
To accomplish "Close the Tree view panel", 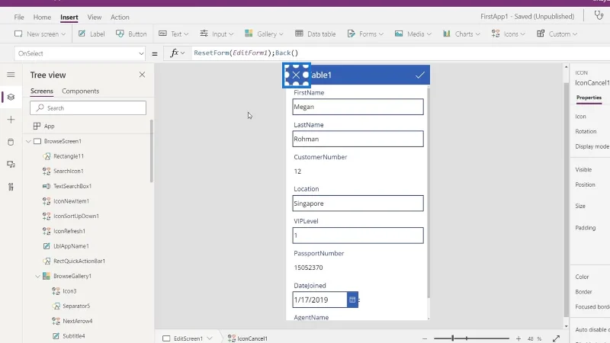I will click(142, 75).
